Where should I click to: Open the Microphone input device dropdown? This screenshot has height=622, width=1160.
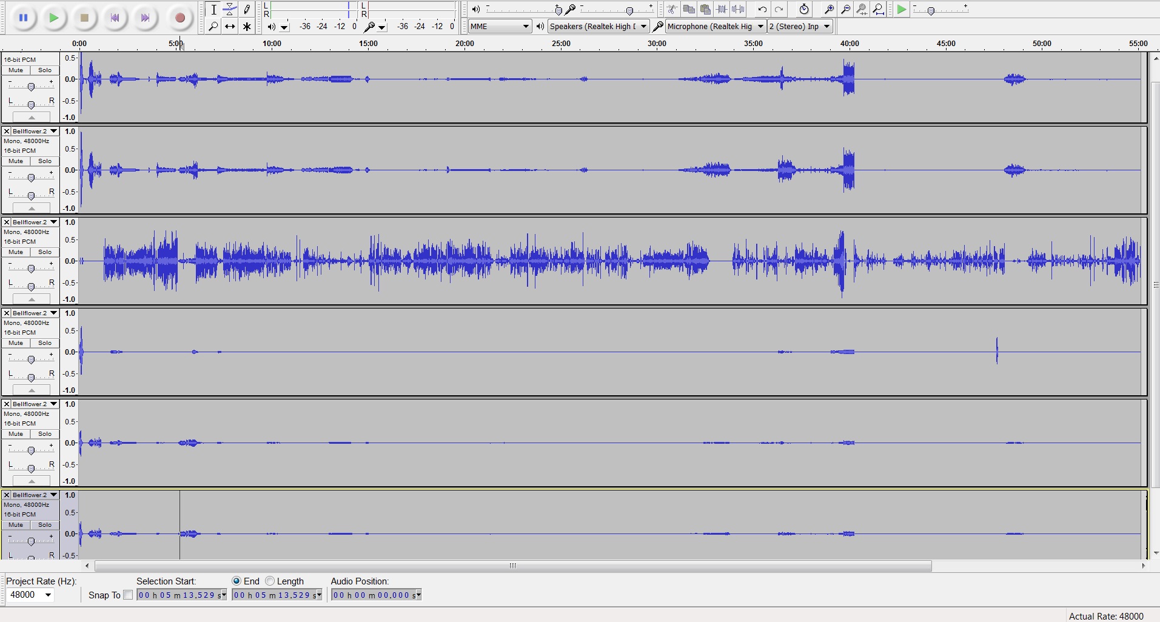coord(716,26)
